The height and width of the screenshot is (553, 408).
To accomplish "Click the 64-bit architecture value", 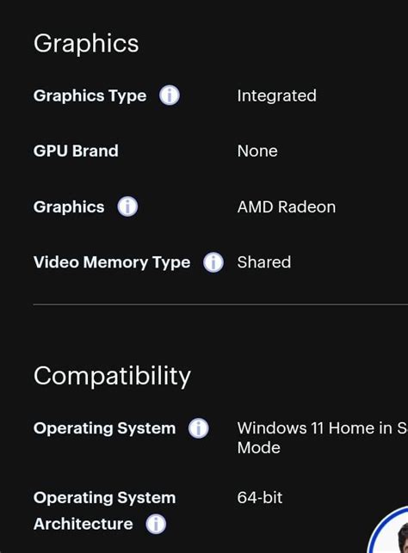I will coord(260,498).
